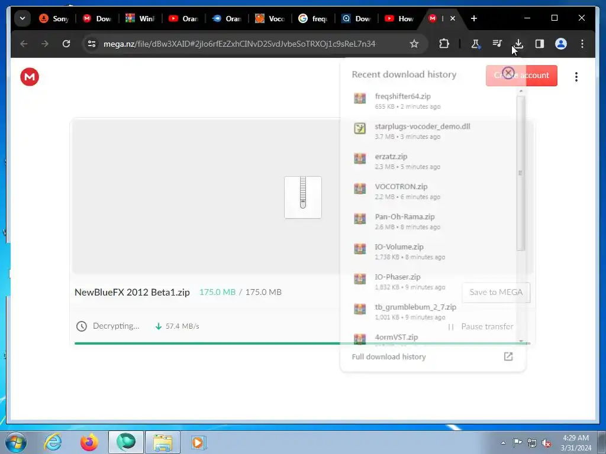Open a new browser tab
Image resolution: width=606 pixels, height=454 pixels.
pyautogui.click(x=474, y=18)
